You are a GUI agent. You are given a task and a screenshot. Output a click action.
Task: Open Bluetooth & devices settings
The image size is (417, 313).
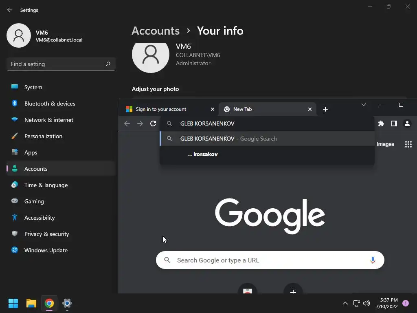(61, 104)
